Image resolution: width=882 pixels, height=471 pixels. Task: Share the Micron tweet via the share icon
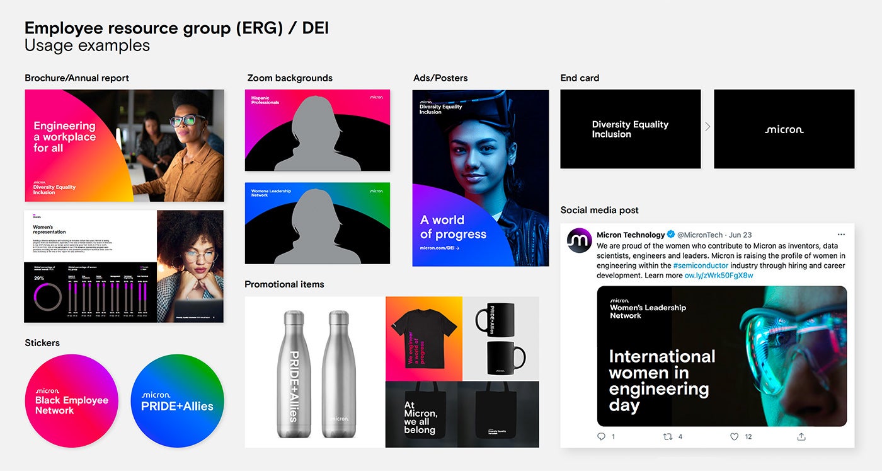coord(801,436)
